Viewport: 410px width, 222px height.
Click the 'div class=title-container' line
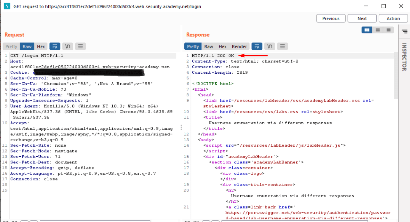[x=258, y=185]
